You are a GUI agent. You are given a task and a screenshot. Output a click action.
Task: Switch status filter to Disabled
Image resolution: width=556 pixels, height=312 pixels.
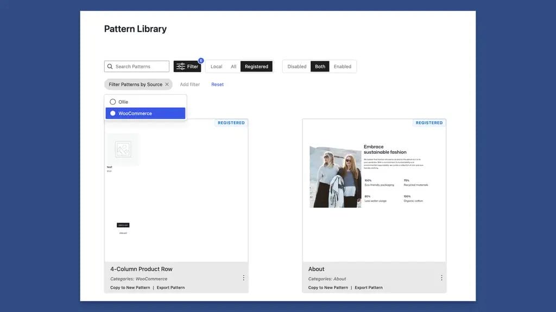click(x=296, y=66)
